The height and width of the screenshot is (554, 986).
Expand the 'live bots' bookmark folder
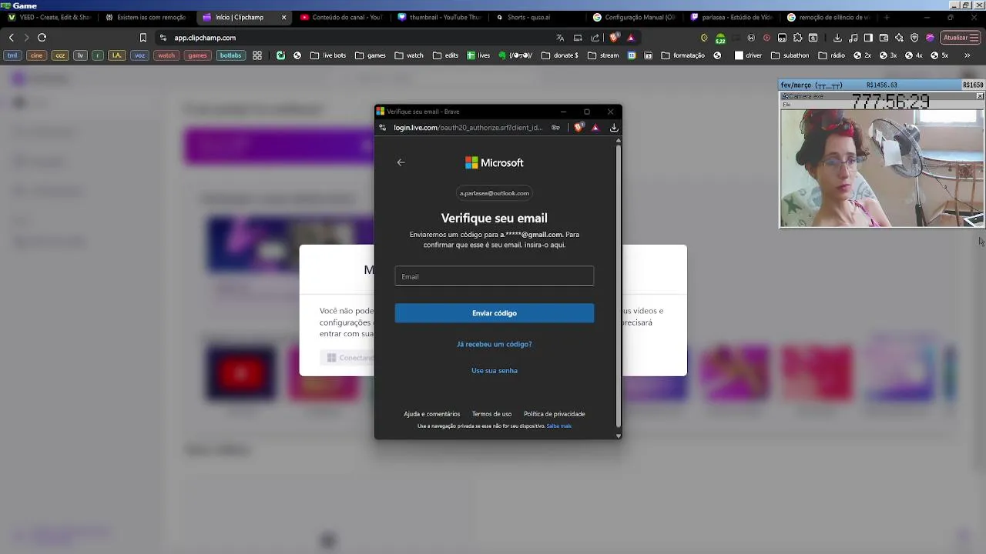coord(328,55)
